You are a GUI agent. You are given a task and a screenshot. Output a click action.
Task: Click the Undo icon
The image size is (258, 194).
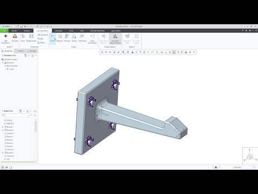25,26
